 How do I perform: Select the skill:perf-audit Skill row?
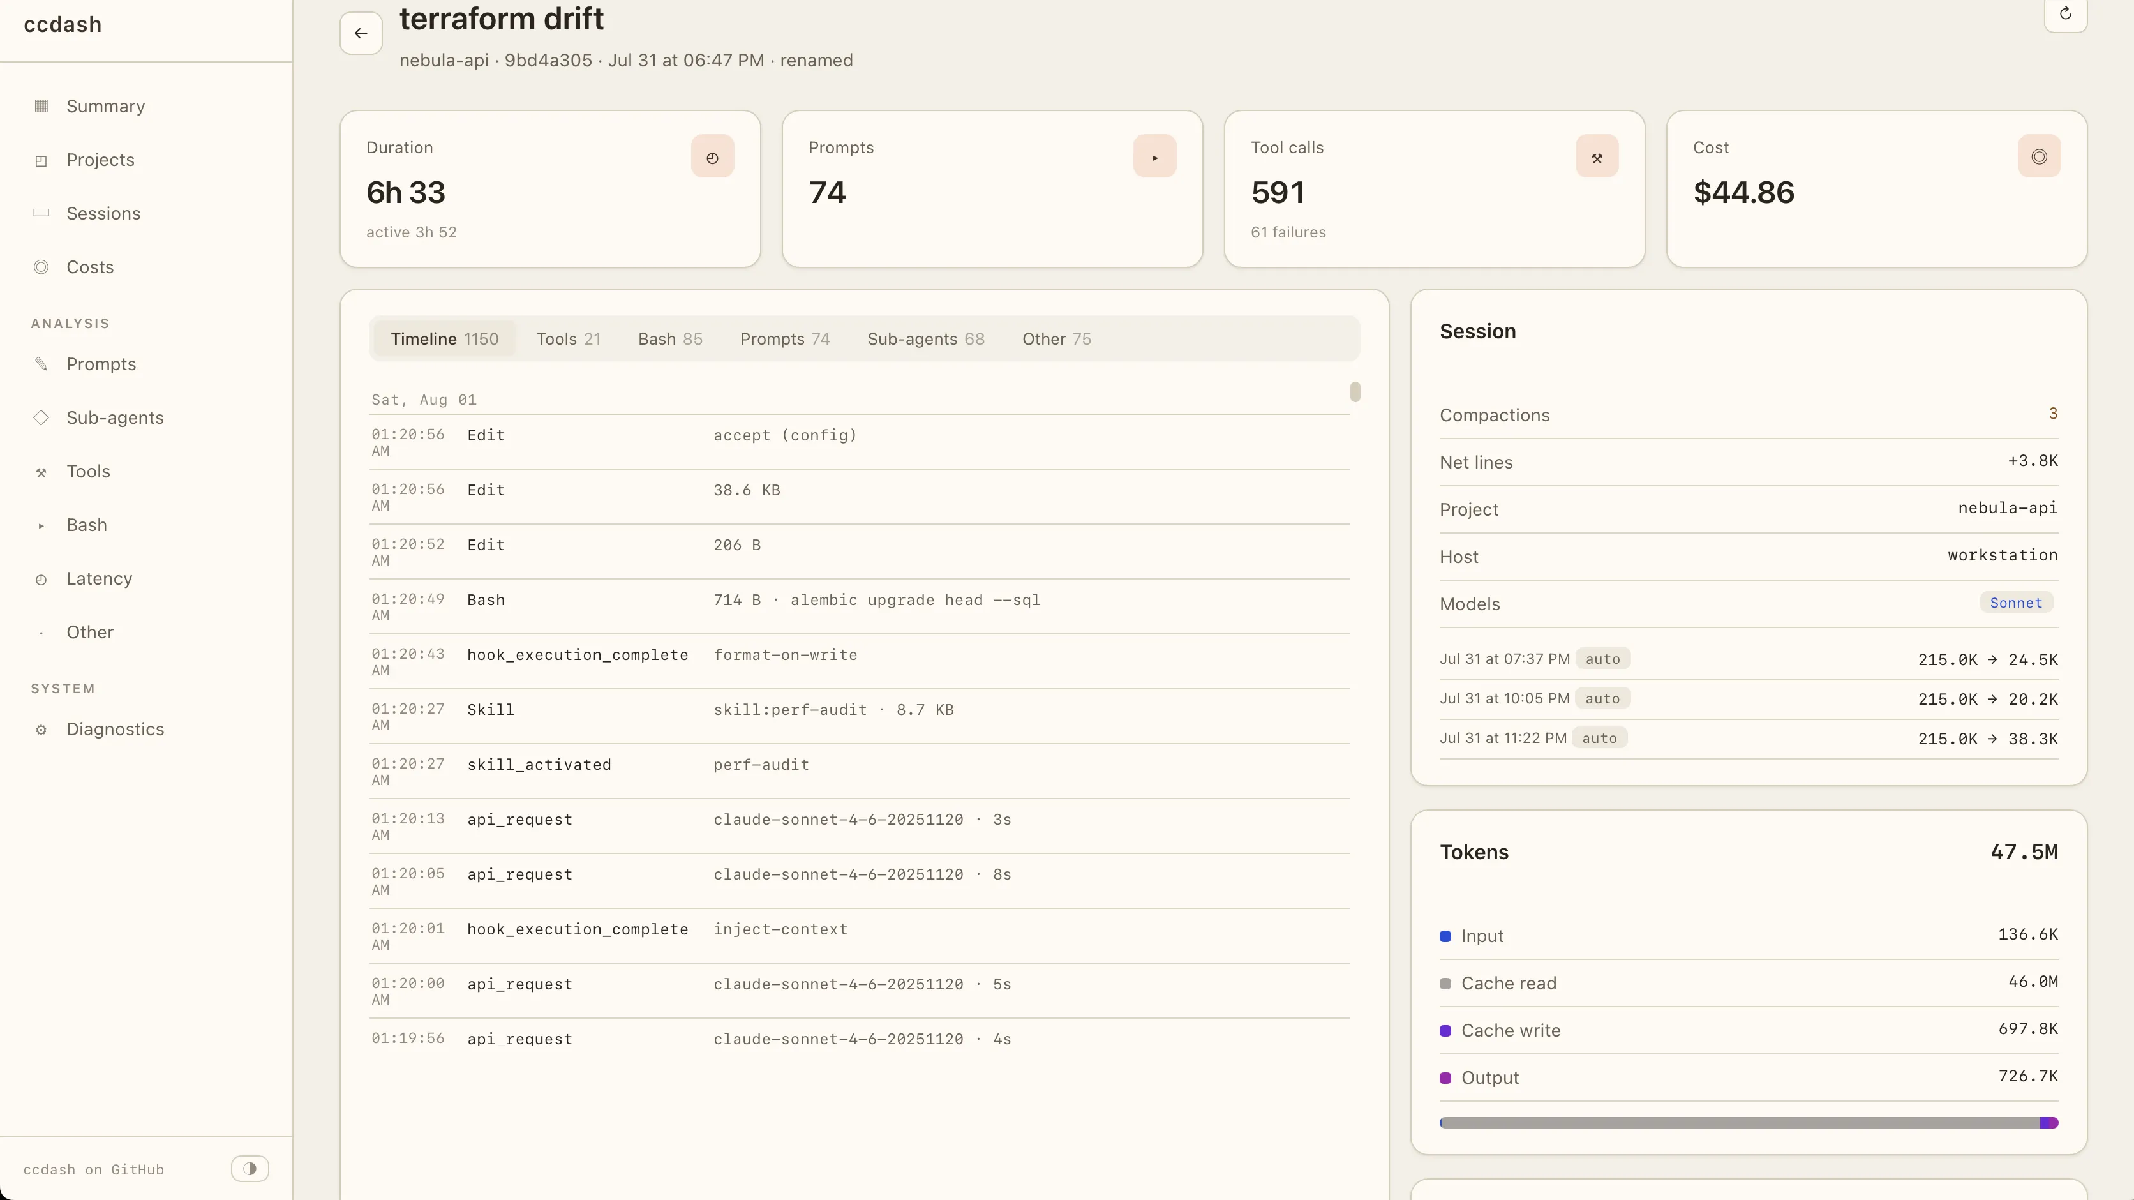859,716
